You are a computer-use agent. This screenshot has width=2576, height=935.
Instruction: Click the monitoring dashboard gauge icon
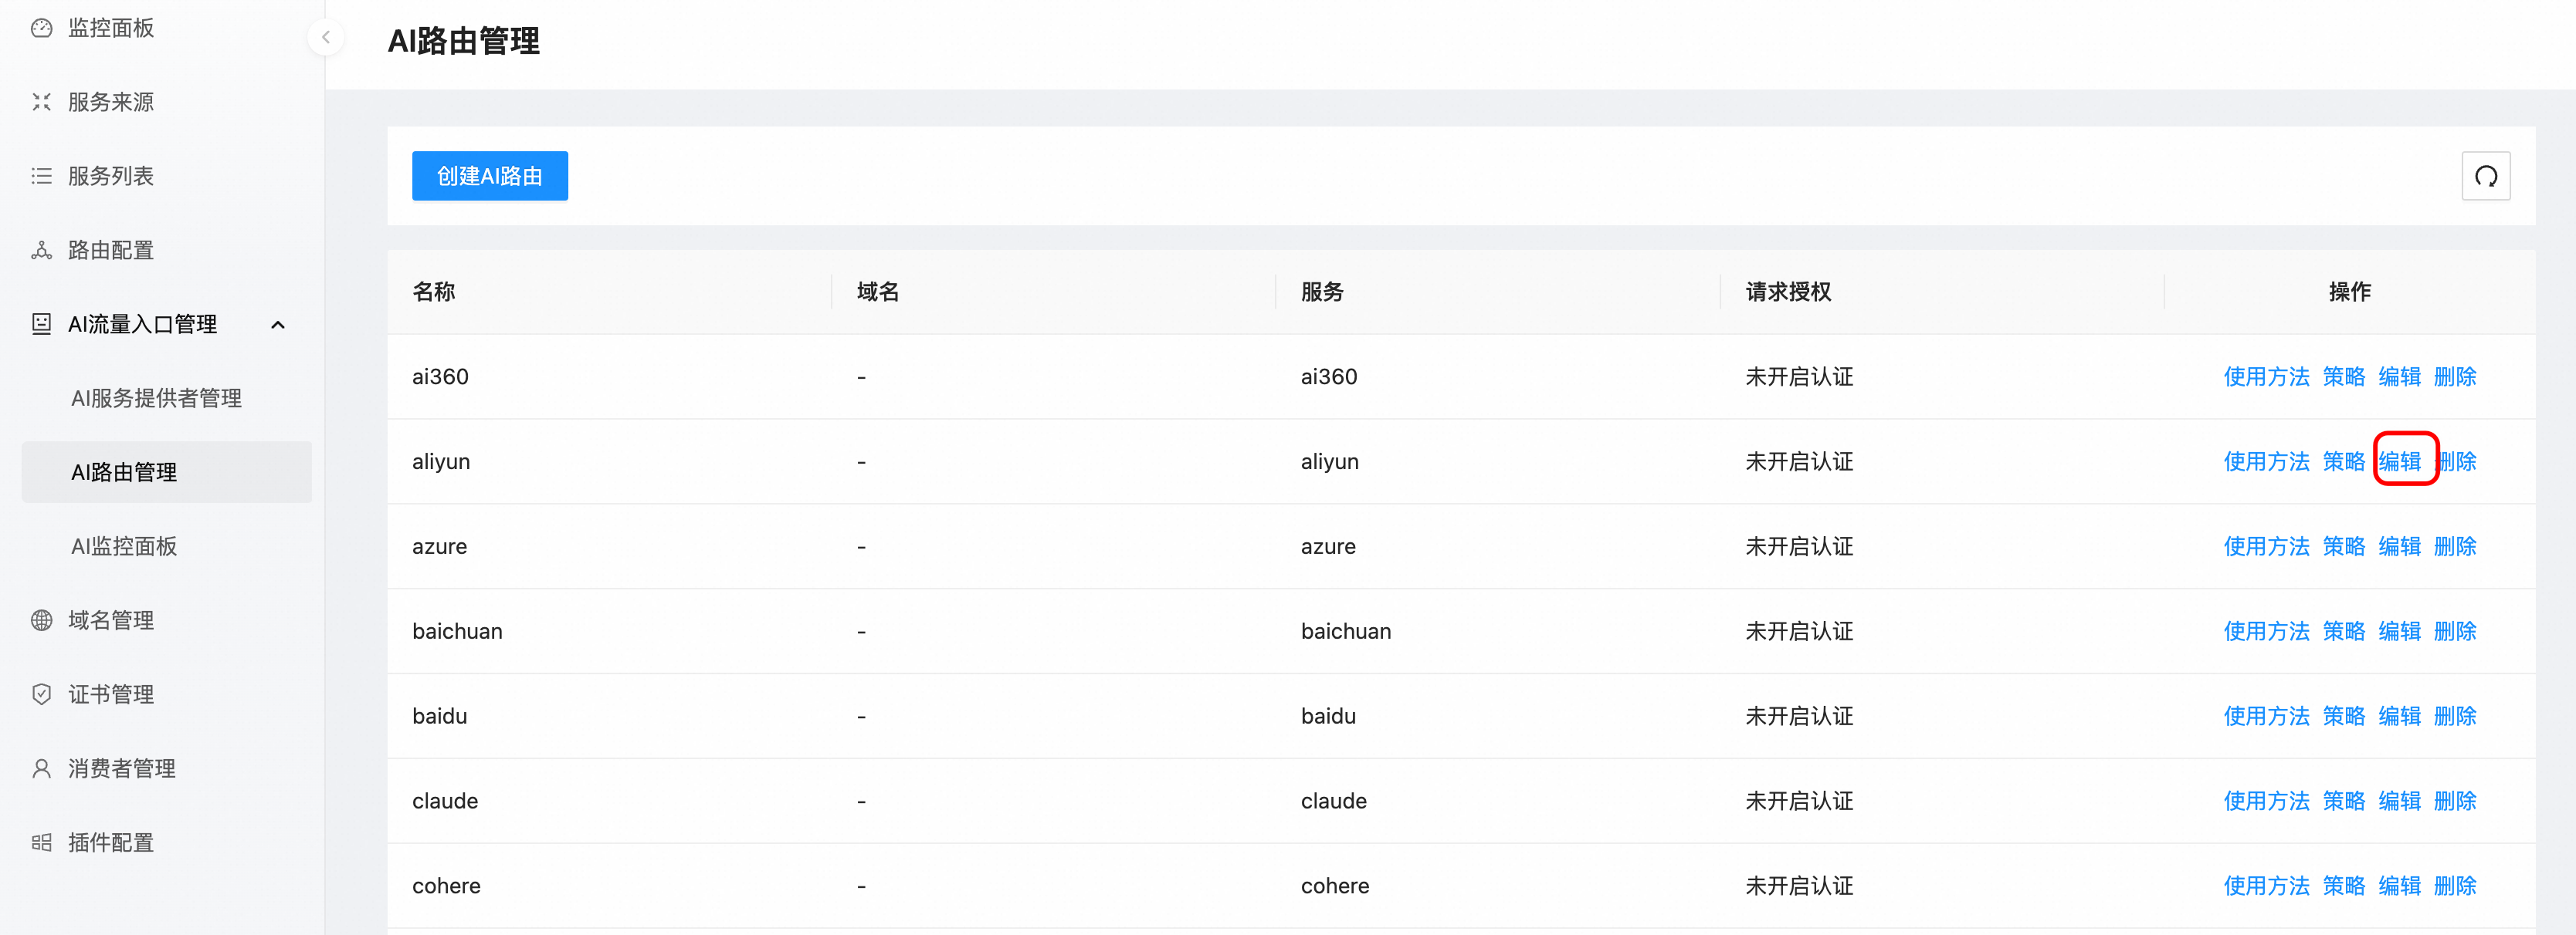pos(41,28)
